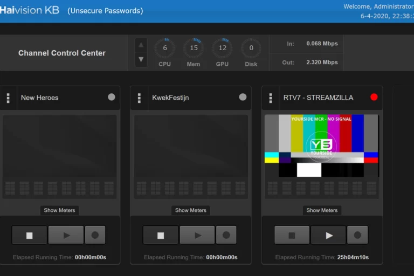Start the KwekFestijn channel

pyautogui.click(x=197, y=235)
